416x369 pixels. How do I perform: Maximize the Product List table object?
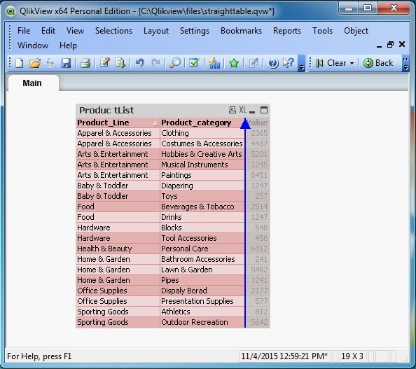[x=264, y=110]
